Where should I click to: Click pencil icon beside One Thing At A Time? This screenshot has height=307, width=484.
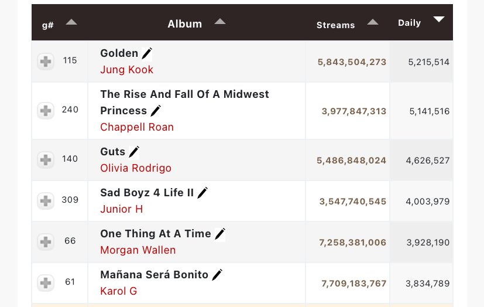pos(220,234)
